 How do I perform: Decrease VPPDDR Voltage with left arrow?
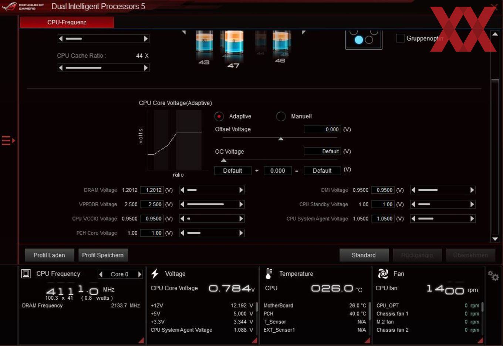pos(182,204)
